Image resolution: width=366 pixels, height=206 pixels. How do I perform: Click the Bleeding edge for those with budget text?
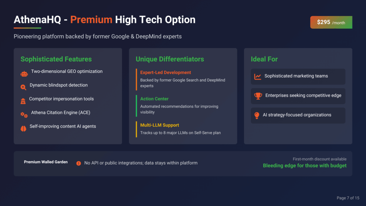(x=305, y=166)
